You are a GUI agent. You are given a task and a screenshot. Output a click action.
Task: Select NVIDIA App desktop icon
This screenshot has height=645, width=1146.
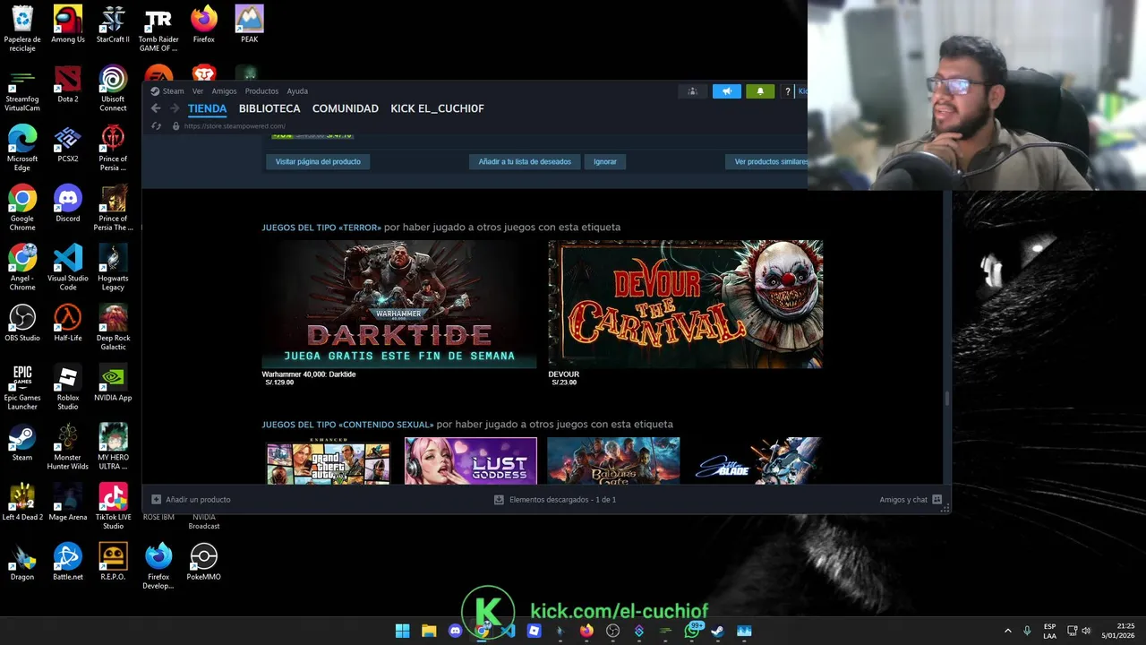tap(113, 383)
